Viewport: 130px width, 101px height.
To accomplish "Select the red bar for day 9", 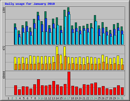I will pos(38,87).
